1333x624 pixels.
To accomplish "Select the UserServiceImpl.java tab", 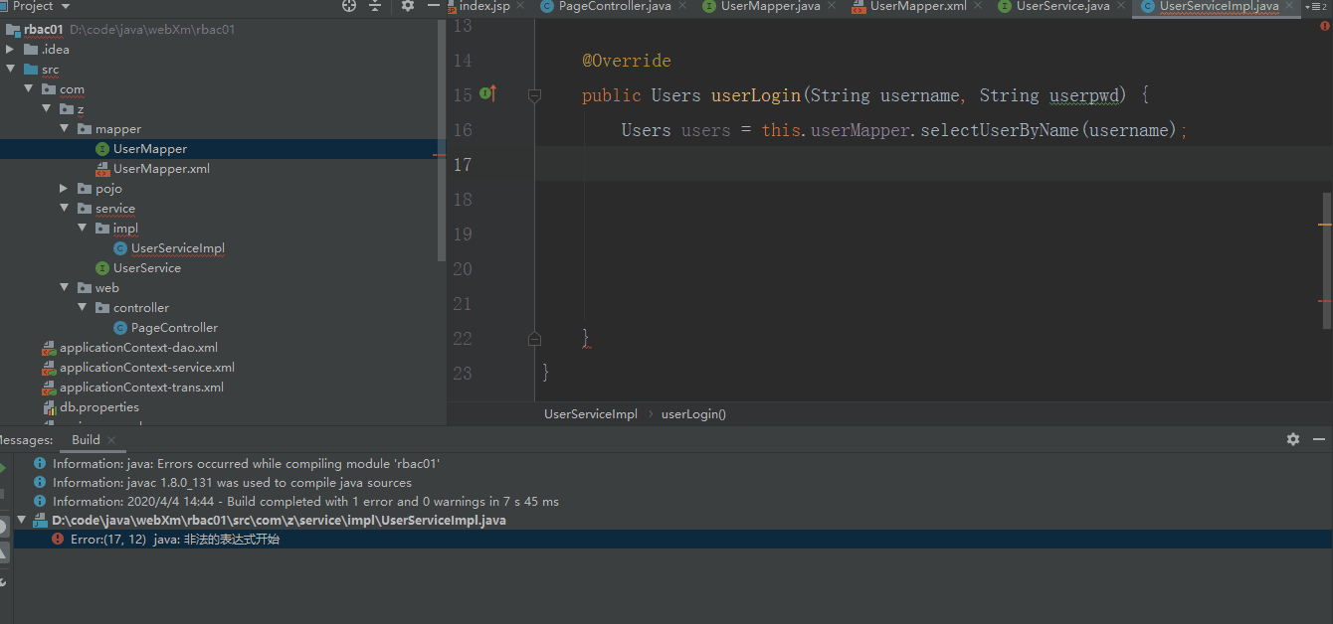I will [1219, 6].
